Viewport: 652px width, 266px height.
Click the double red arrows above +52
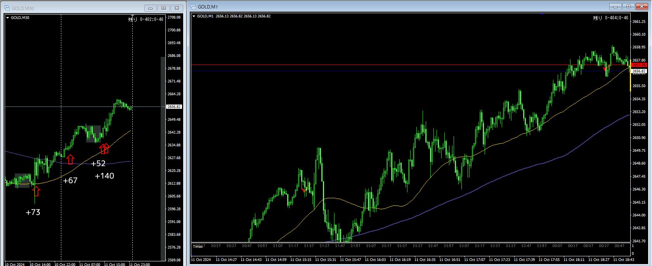(104, 149)
